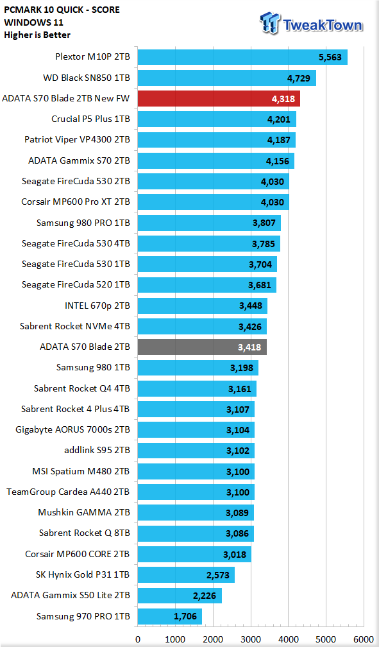The image size is (379, 647).
Task: Click the Higher is Better subtitle
Action: [x=37, y=35]
